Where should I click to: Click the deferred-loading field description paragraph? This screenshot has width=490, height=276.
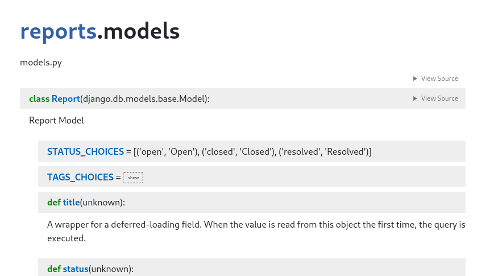click(256, 231)
